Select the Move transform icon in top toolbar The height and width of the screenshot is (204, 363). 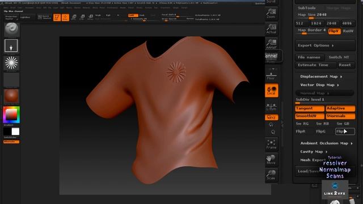click(74, 18)
